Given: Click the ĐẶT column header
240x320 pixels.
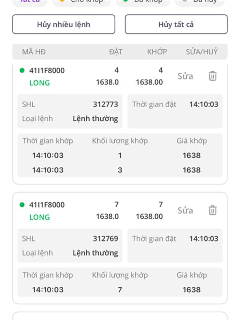Looking at the screenshot, I should [x=116, y=52].
